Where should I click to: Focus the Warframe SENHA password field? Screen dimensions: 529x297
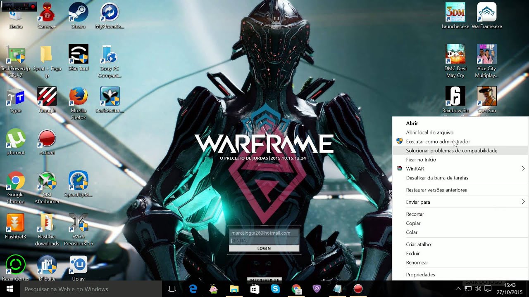tap(264, 240)
